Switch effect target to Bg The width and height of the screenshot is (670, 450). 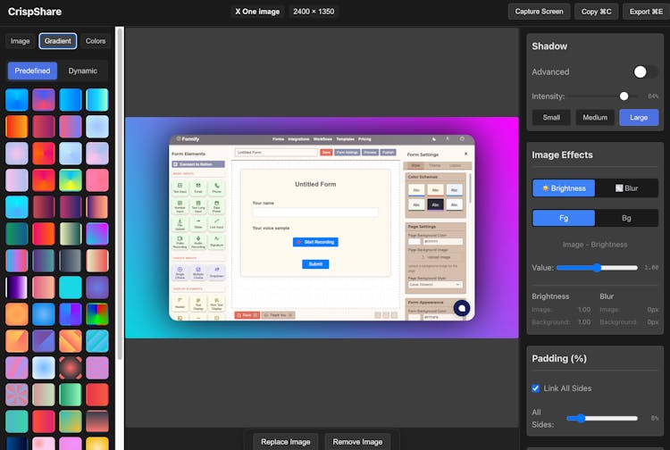[626, 218]
